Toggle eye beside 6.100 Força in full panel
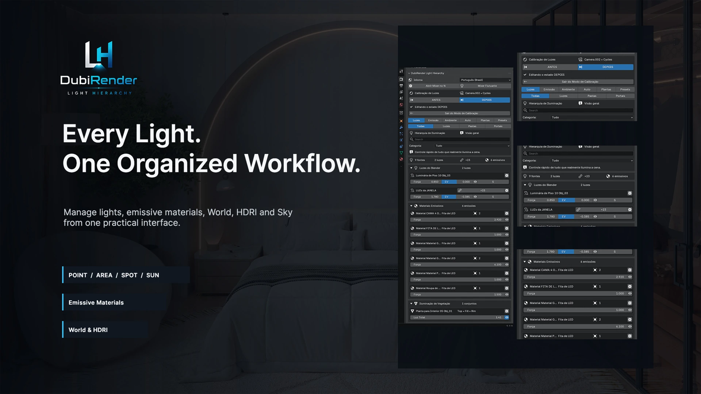The height and width of the screenshot is (394, 701). click(x=507, y=264)
